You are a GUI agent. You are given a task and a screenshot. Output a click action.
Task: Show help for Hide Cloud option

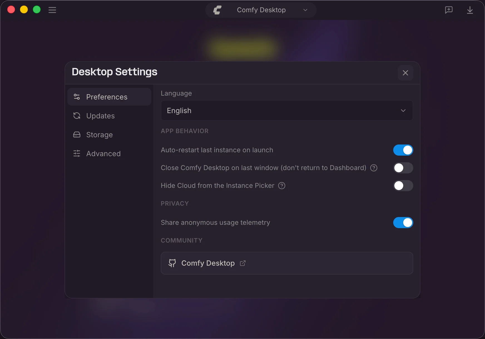point(282,186)
